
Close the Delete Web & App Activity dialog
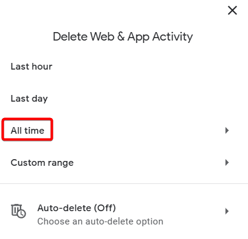(x=232, y=10)
